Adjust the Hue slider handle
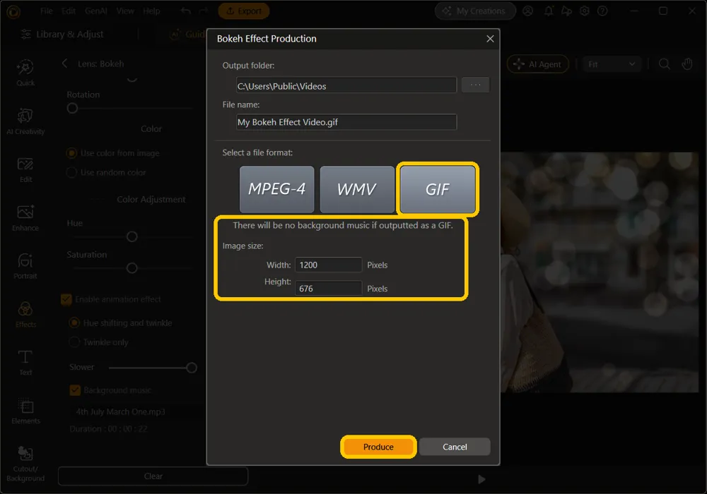The image size is (707, 494). pos(132,236)
